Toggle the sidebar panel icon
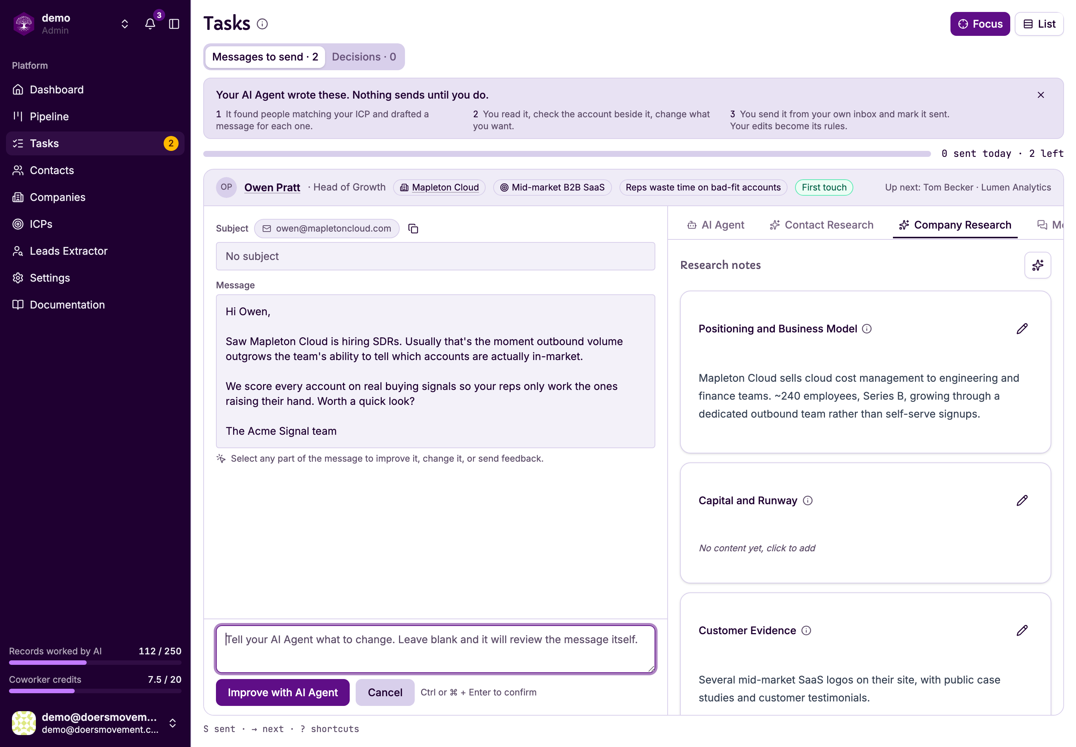 tap(174, 24)
